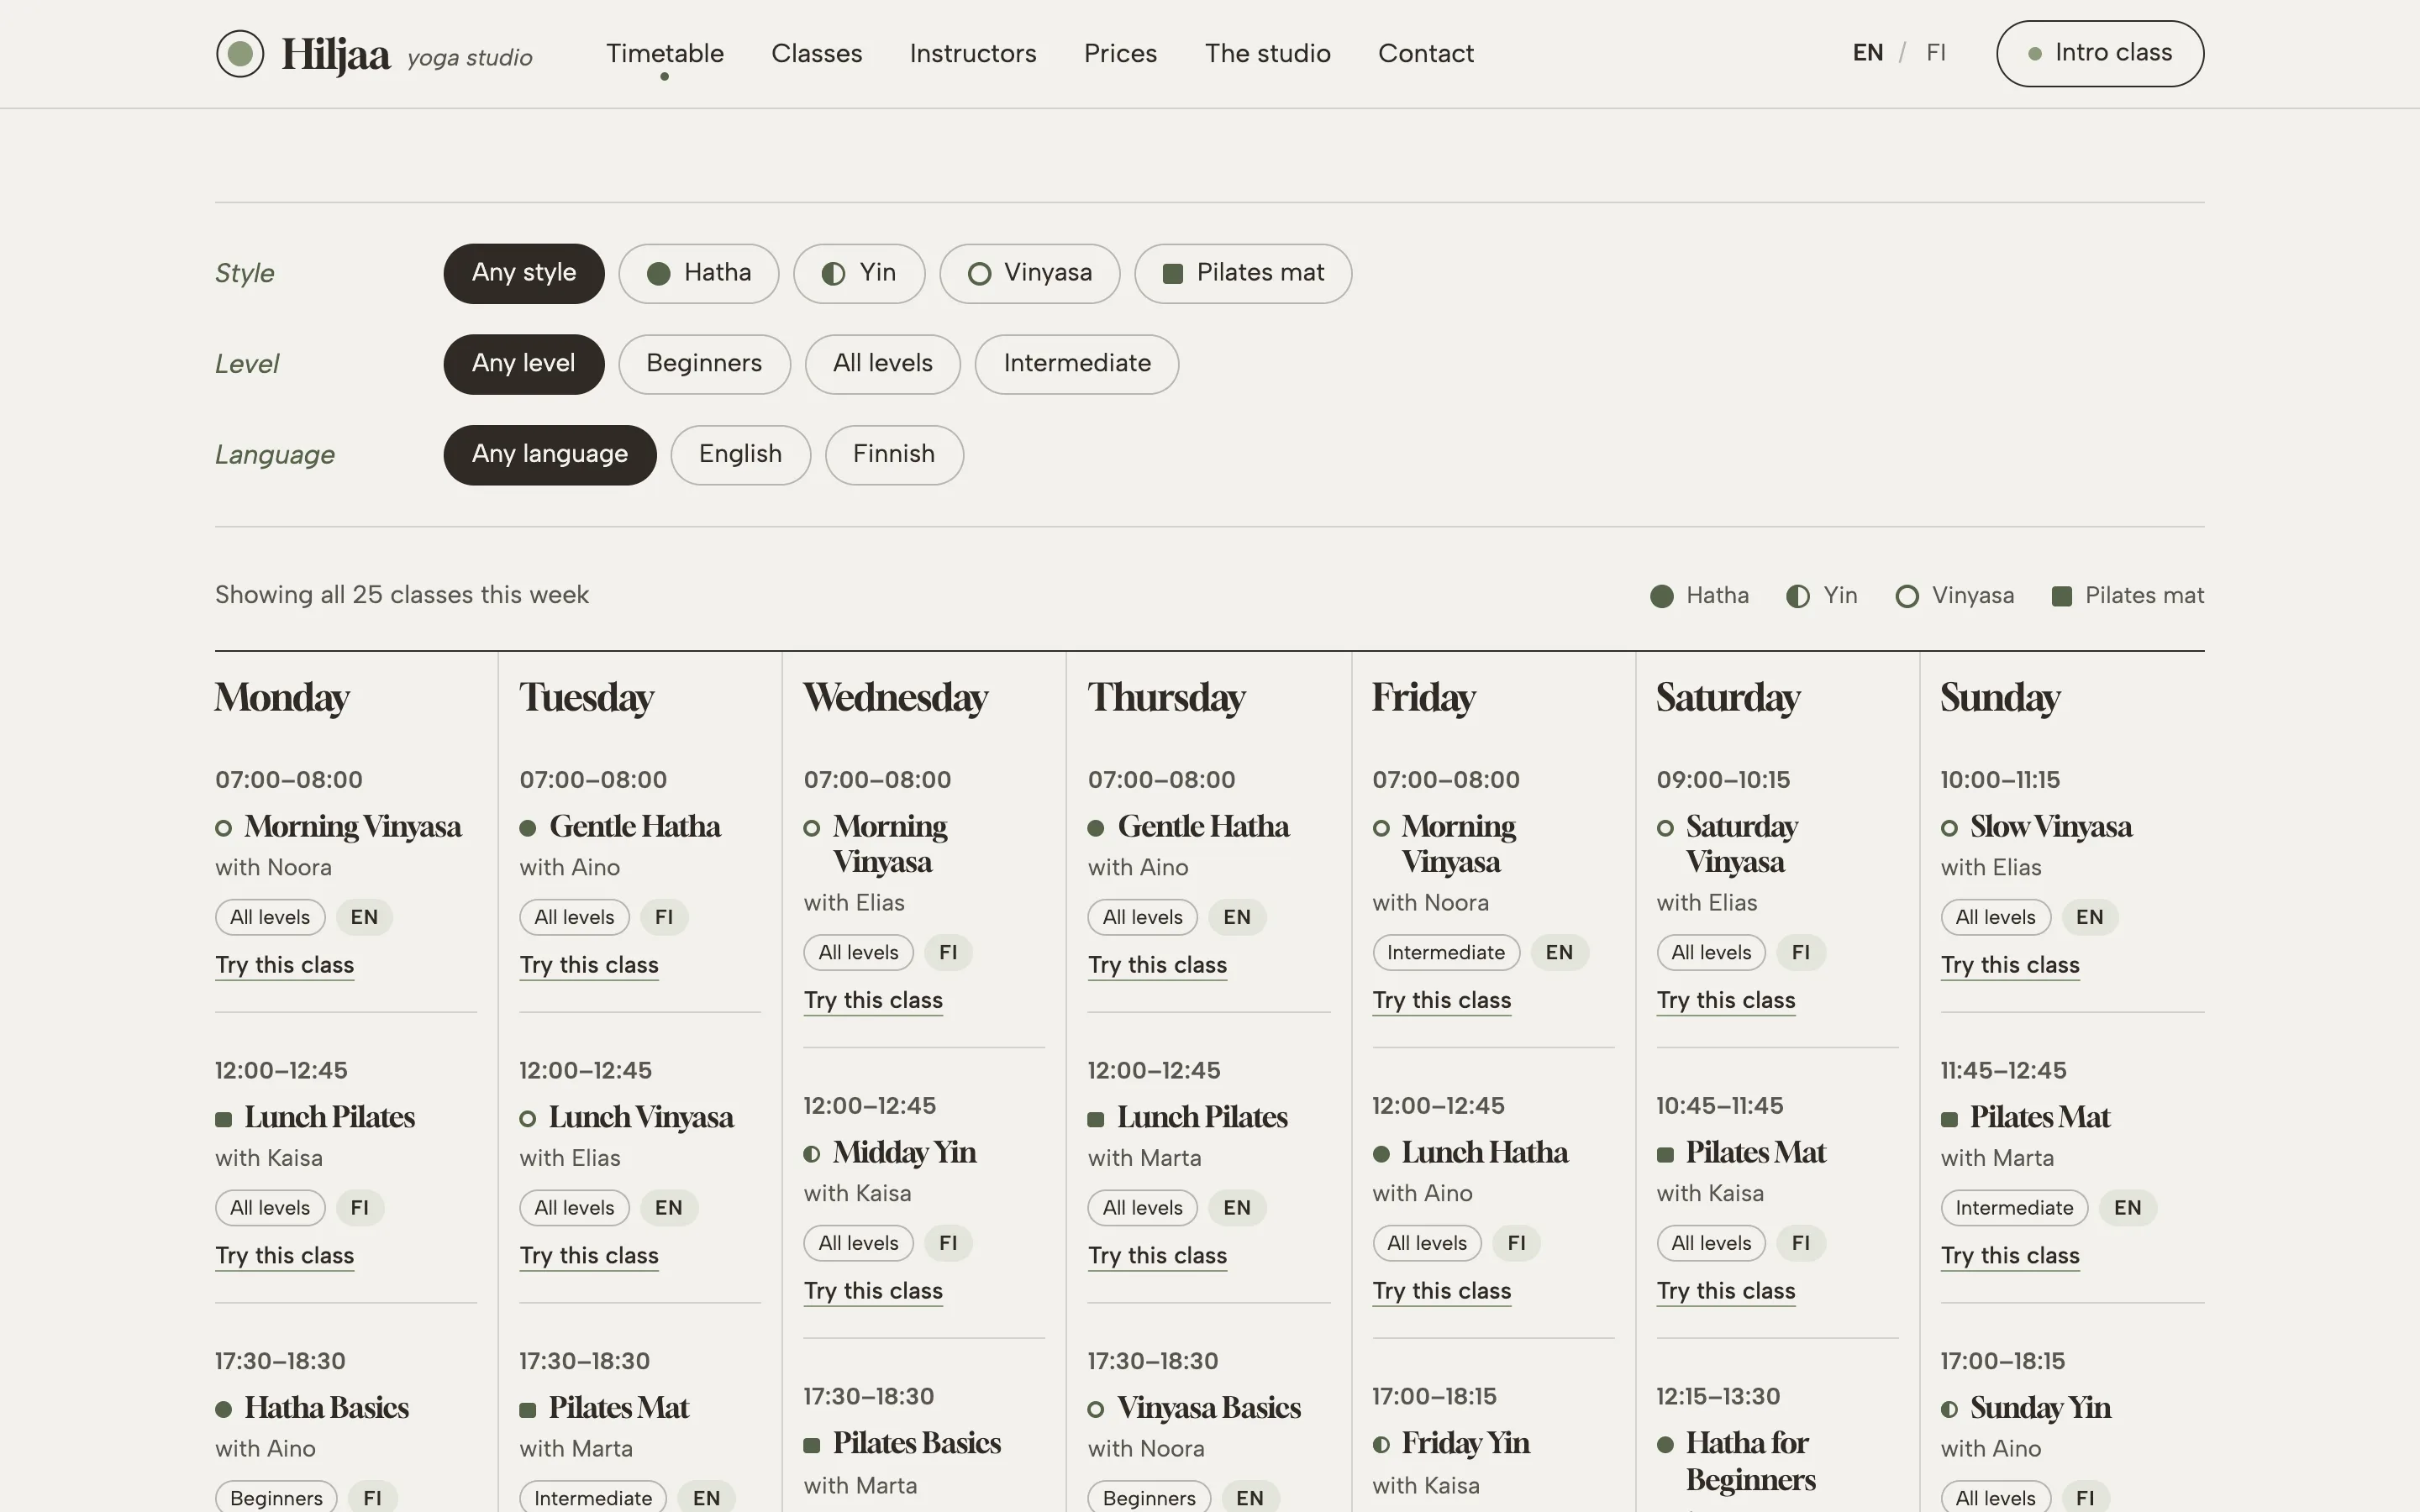The image size is (2420, 1512).
Task: Filter timetable by English language
Action: 740,455
